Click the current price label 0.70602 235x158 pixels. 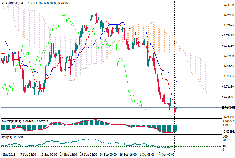tap(228, 108)
